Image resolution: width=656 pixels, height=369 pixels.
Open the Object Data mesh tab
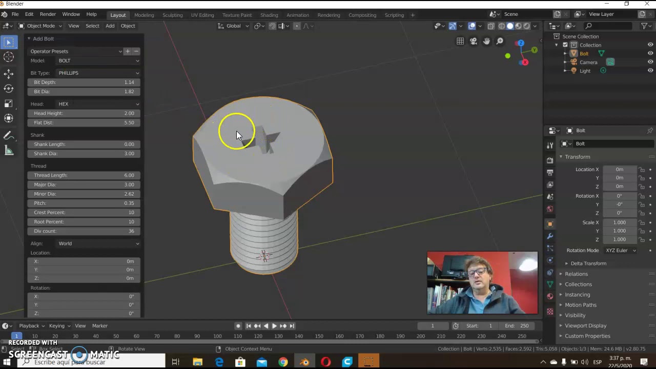click(x=550, y=284)
